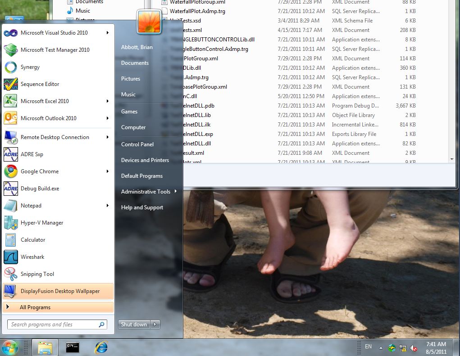The height and width of the screenshot is (356, 460).
Task: Open Sequence Editor
Action: tap(40, 84)
